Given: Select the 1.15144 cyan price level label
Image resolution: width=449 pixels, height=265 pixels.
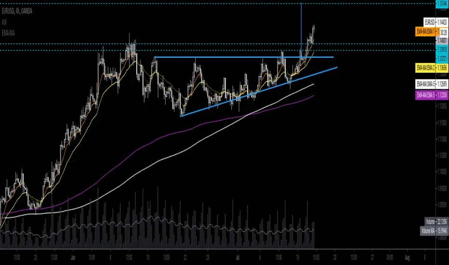Looking at the screenshot, I should click(442, 4).
